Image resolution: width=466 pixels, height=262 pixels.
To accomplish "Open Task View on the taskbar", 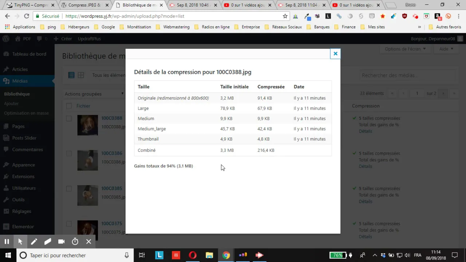I will pos(142,255).
